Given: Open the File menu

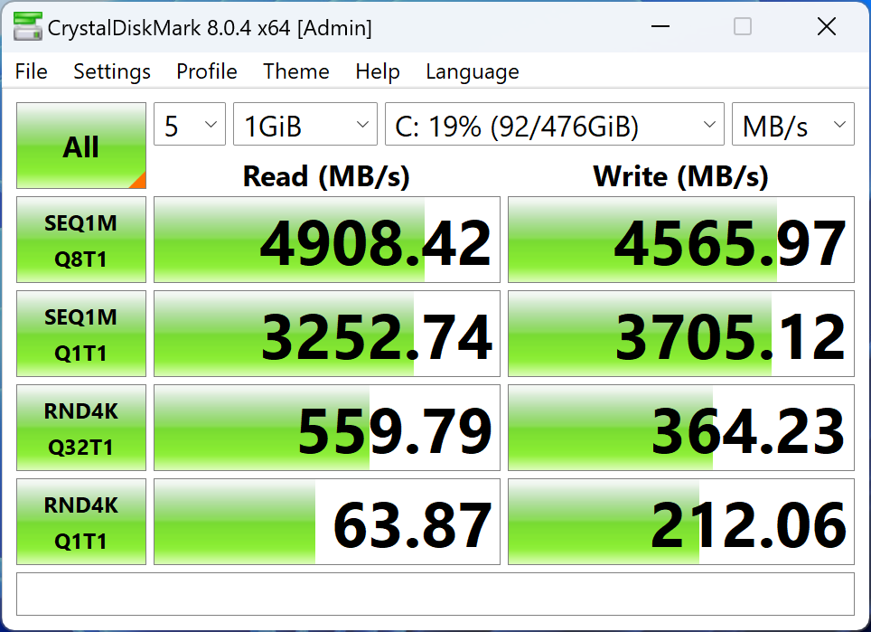Looking at the screenshot, I should coord(31,71).
